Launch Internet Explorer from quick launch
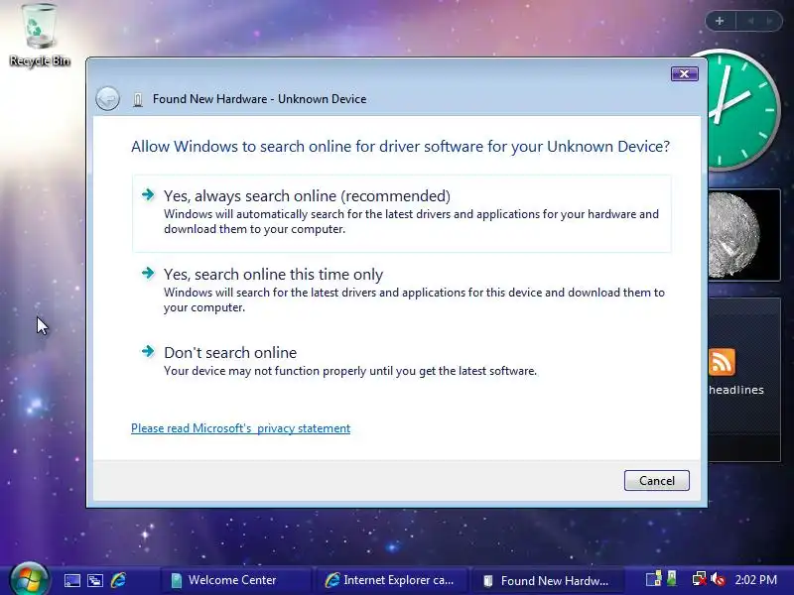 118,580
